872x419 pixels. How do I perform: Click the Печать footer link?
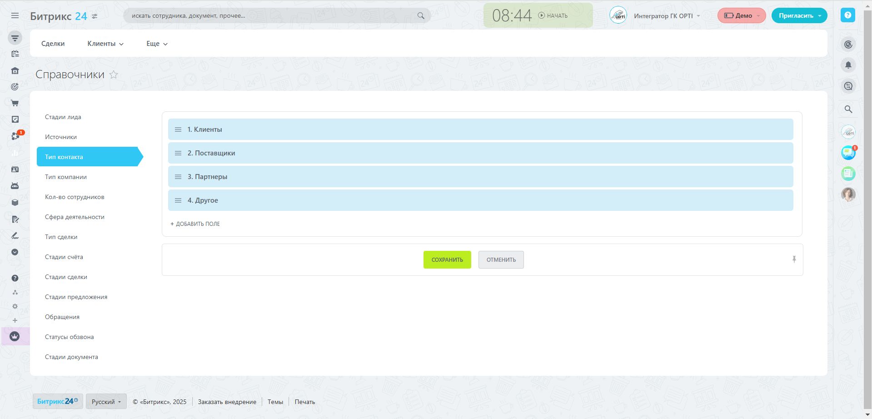(305, 402)
